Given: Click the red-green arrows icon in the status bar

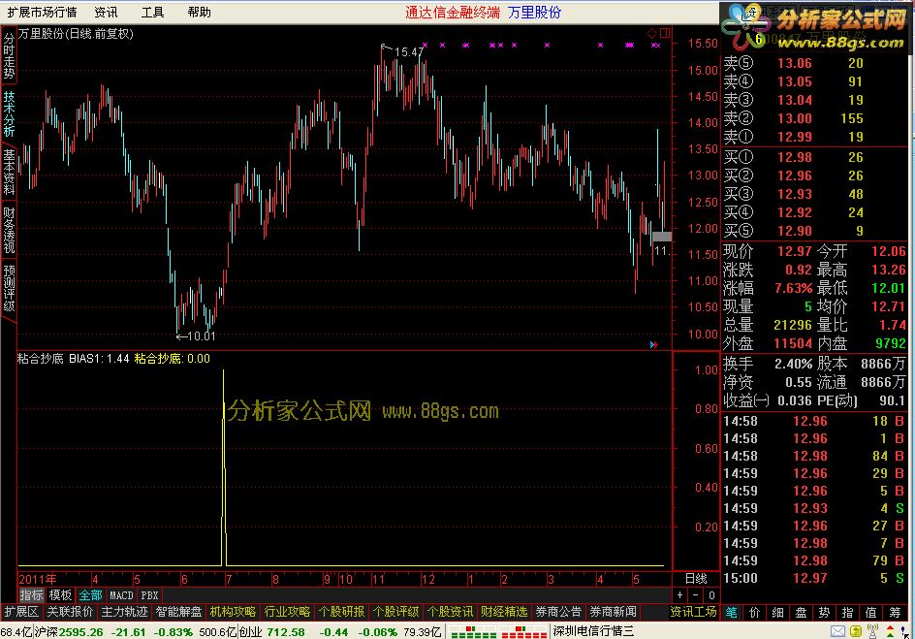Looking at the screenshot, I should click(891, 631).
